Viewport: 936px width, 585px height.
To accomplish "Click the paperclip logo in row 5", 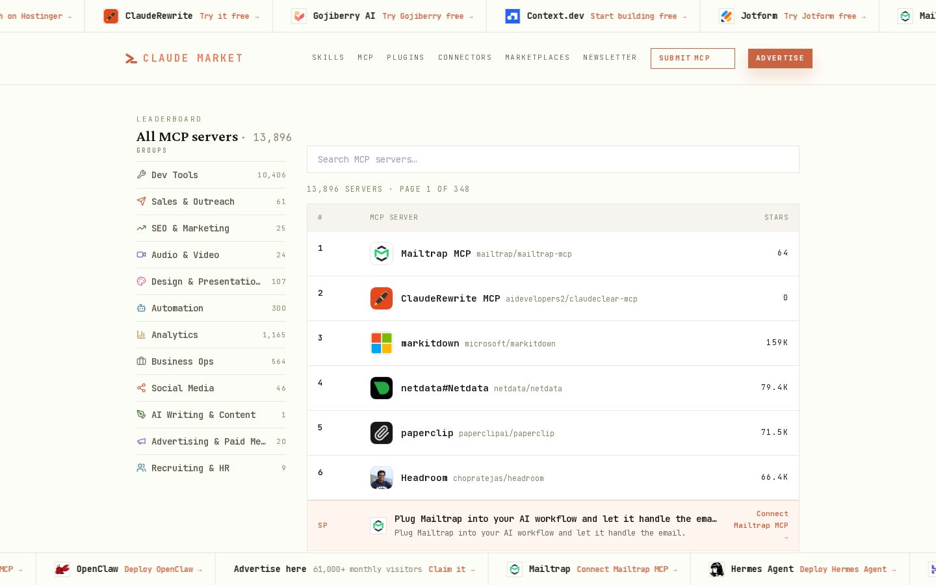I will (x=382, y=433).
